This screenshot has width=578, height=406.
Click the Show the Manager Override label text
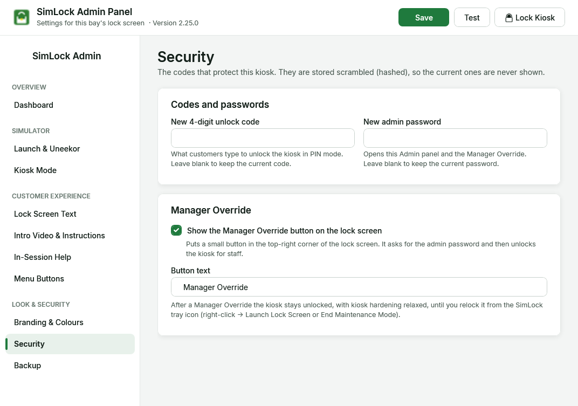click(x=285, y=231)
